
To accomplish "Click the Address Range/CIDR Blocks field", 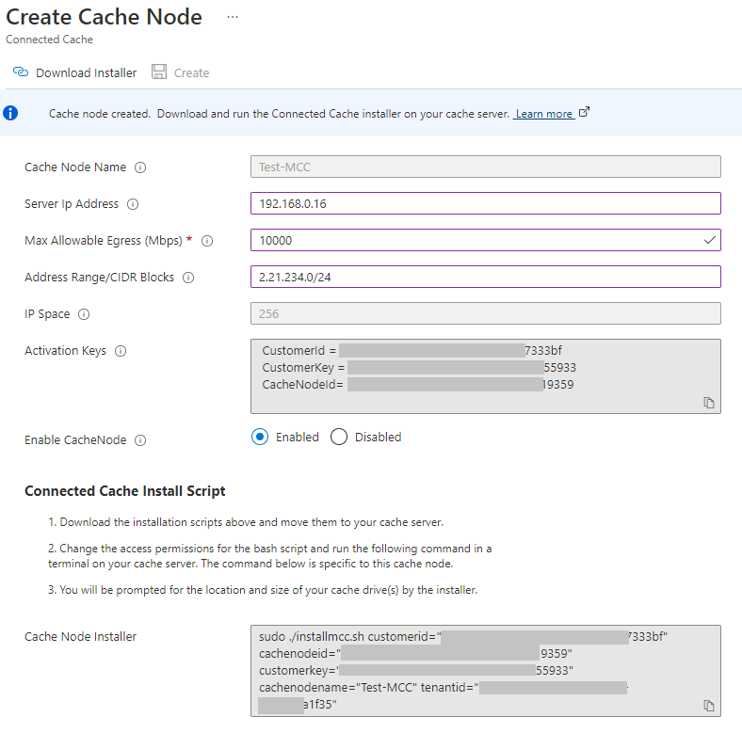I will (485, 278).
